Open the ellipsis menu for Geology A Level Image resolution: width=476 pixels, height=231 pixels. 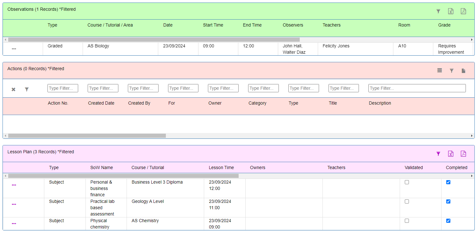pos(14,204)
